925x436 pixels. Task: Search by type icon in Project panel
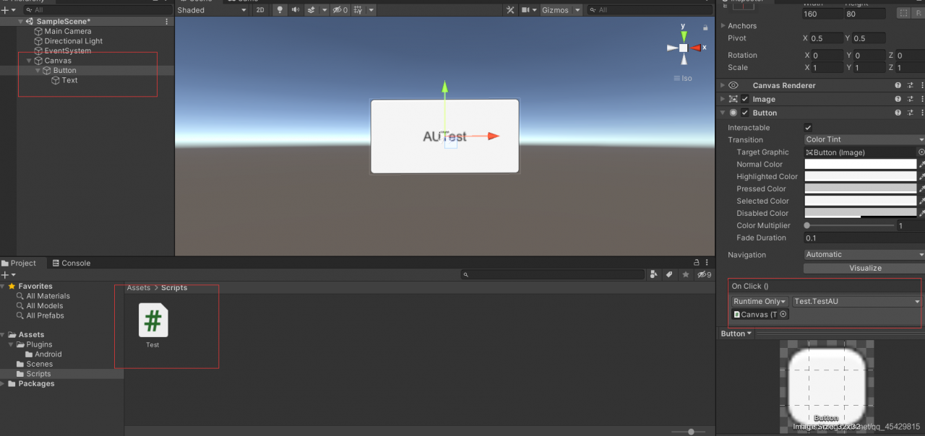click(654, 274)
